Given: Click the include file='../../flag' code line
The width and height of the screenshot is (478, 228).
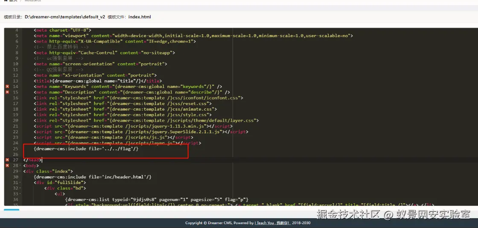Looking at the screenshot, I should (86, 149).
